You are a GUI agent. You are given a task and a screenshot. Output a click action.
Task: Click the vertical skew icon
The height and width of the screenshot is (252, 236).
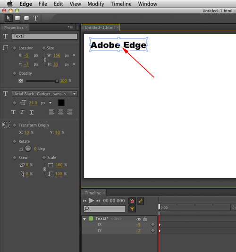(x=22, y=174)
